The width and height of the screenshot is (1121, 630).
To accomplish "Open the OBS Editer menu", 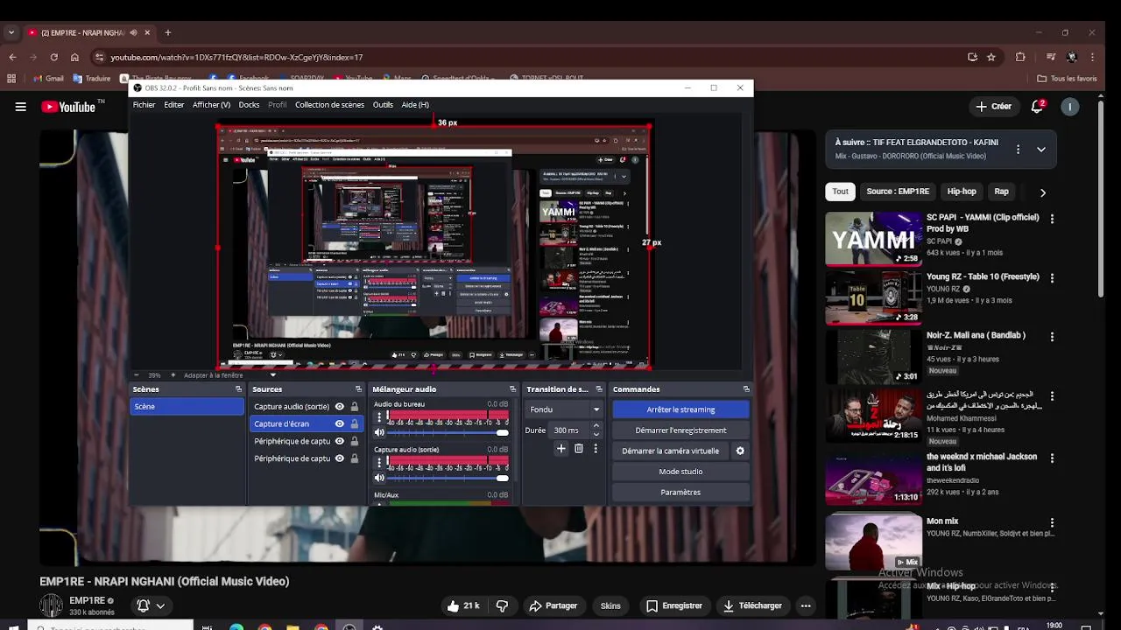I will [x=173, y=105].
